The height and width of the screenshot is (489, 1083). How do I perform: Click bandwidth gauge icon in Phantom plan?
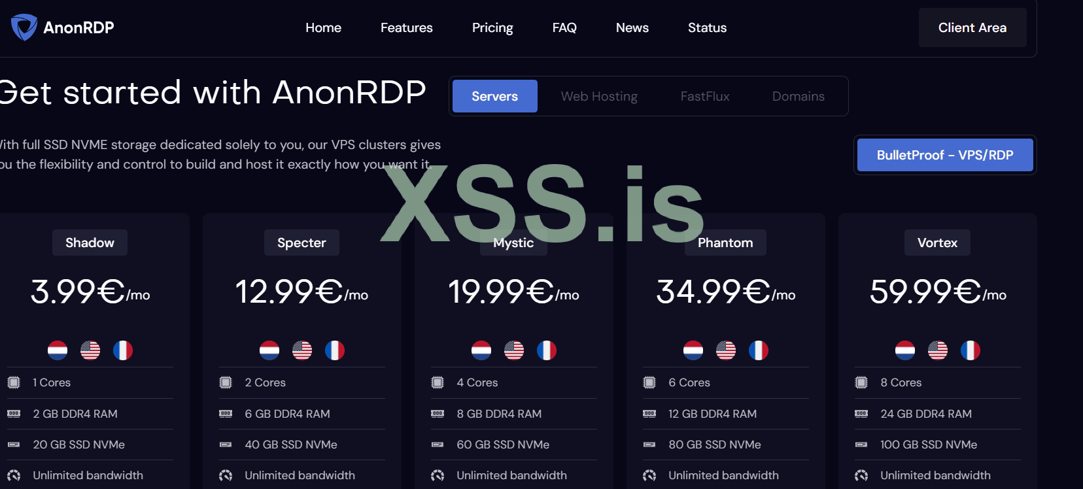(649, 475)
